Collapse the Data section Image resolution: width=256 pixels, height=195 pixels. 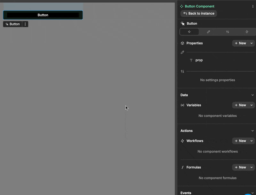[252, 95]
